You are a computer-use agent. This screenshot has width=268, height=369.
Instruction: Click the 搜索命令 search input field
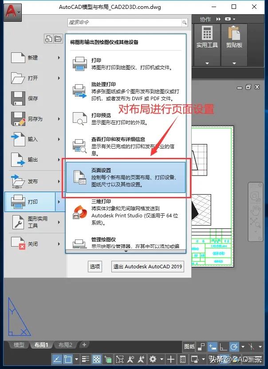(x=124, y=22)
